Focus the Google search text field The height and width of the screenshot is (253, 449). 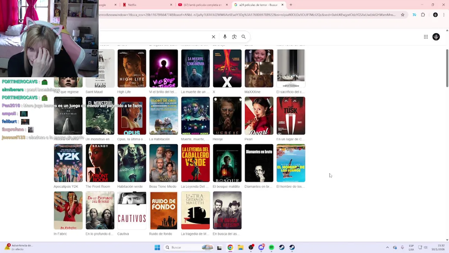click(154, 37)
